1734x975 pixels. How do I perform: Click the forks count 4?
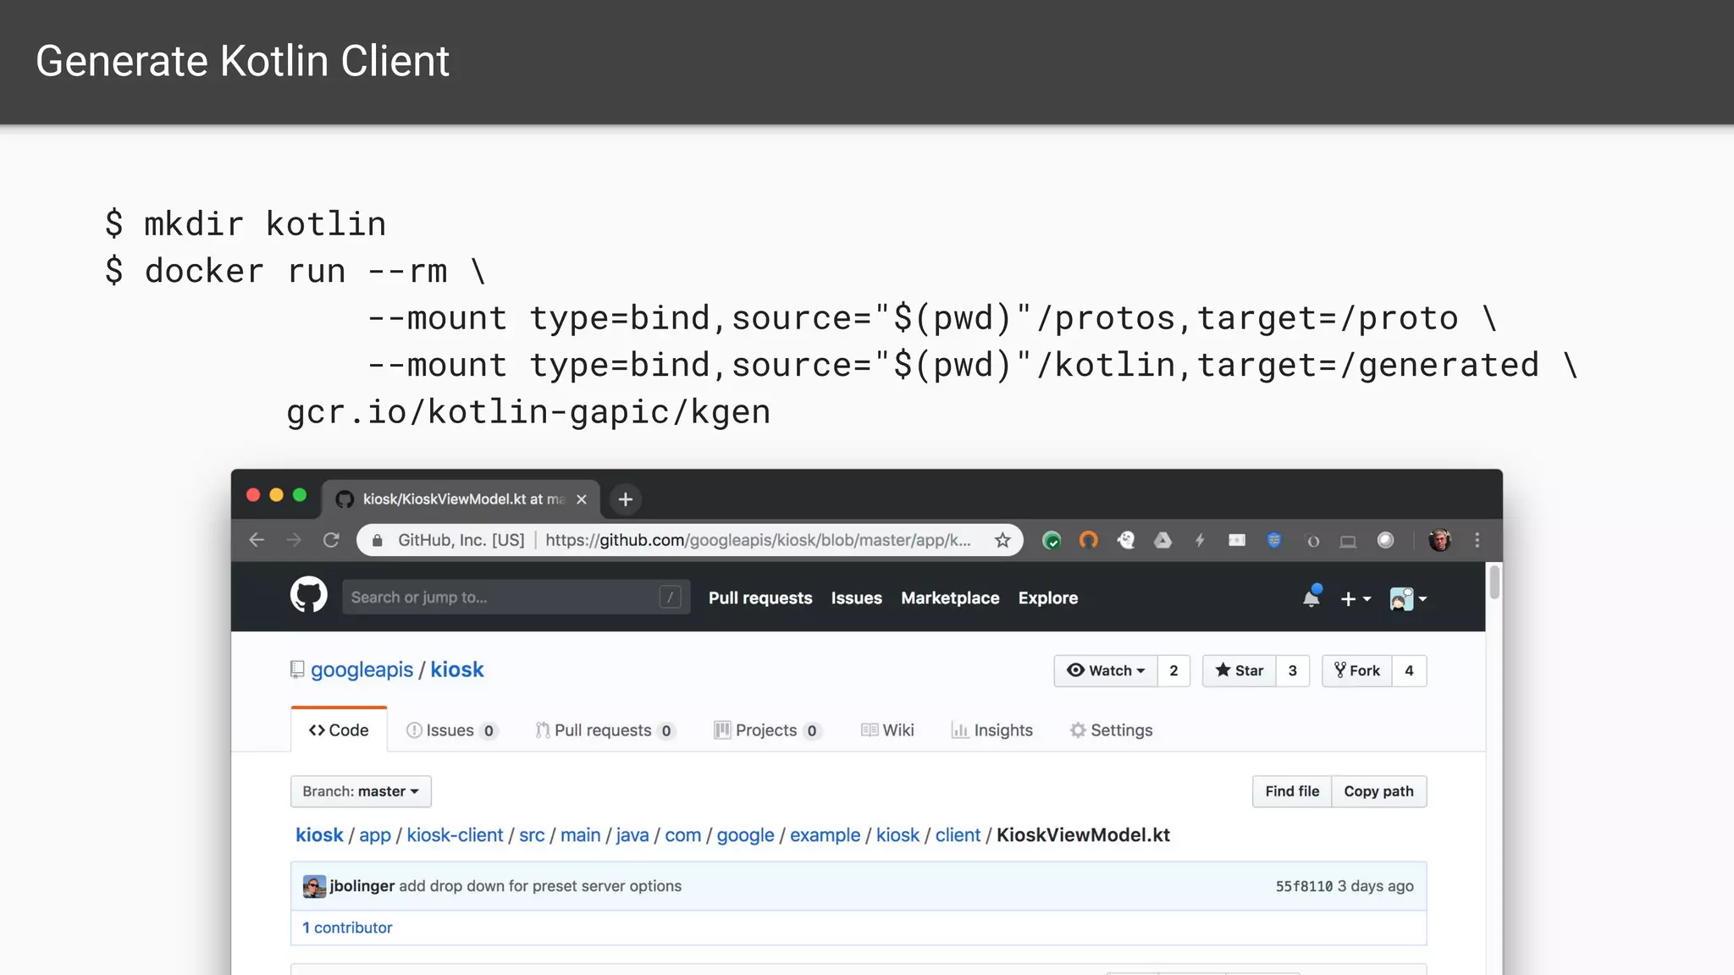click(x=1409, y=670)
